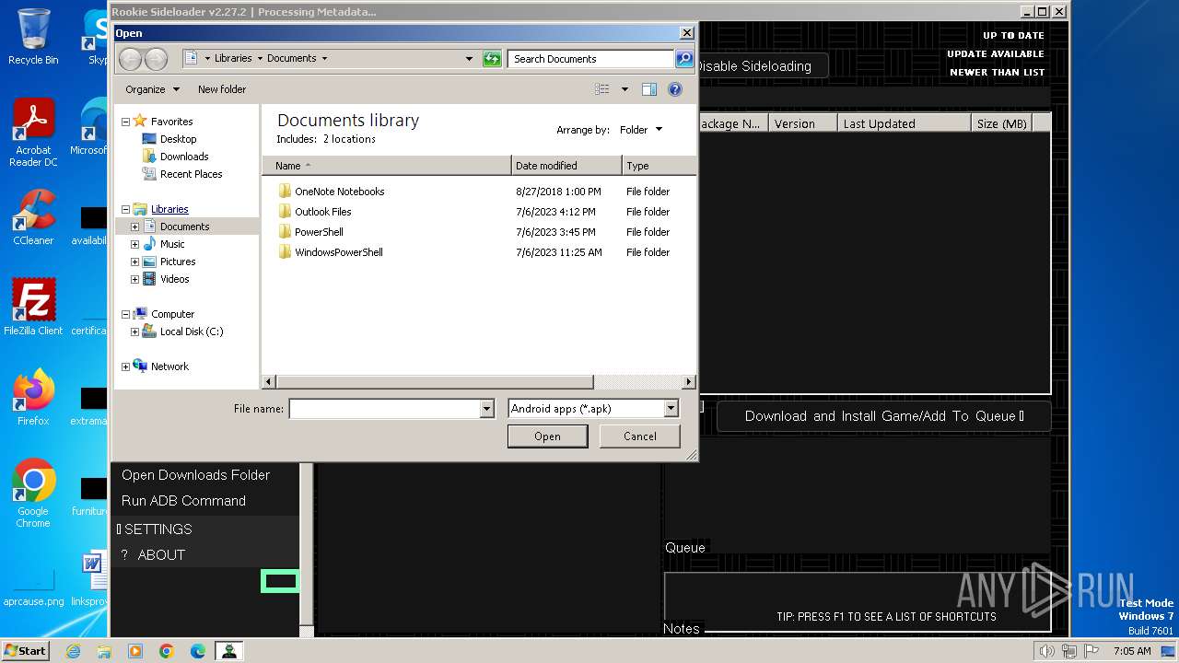Select Recent Places in Favorites
Screen dimensions: 1179x663
(x=191, y=174)
